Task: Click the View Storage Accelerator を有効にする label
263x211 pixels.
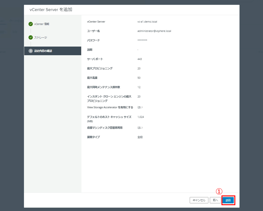Action: [110, 107]
